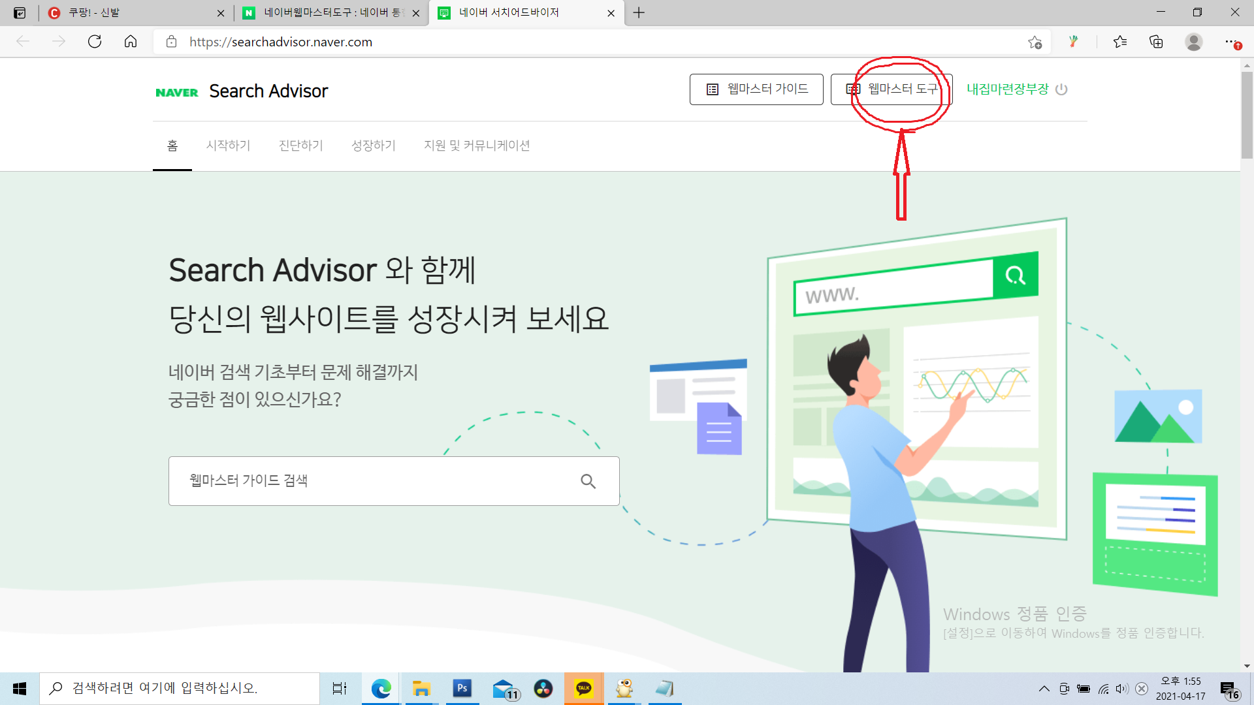1254x705 pixels.
Task: Open File Explorer from the taskbar
Action: [x=421, y=689]
